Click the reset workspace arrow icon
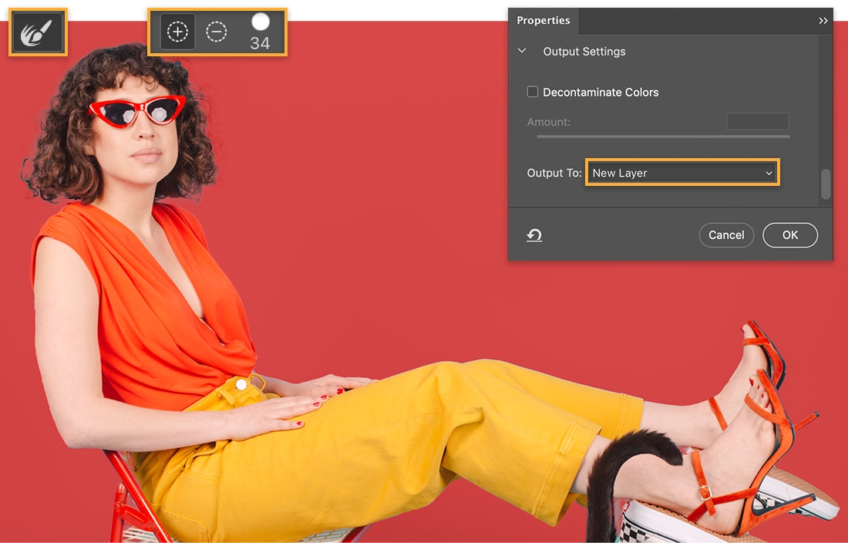 (534, 235)
